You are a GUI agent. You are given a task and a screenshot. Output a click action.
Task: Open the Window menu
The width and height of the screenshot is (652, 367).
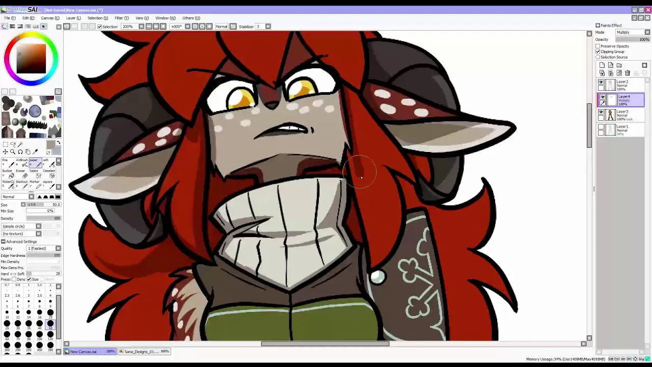click(165, 18)
